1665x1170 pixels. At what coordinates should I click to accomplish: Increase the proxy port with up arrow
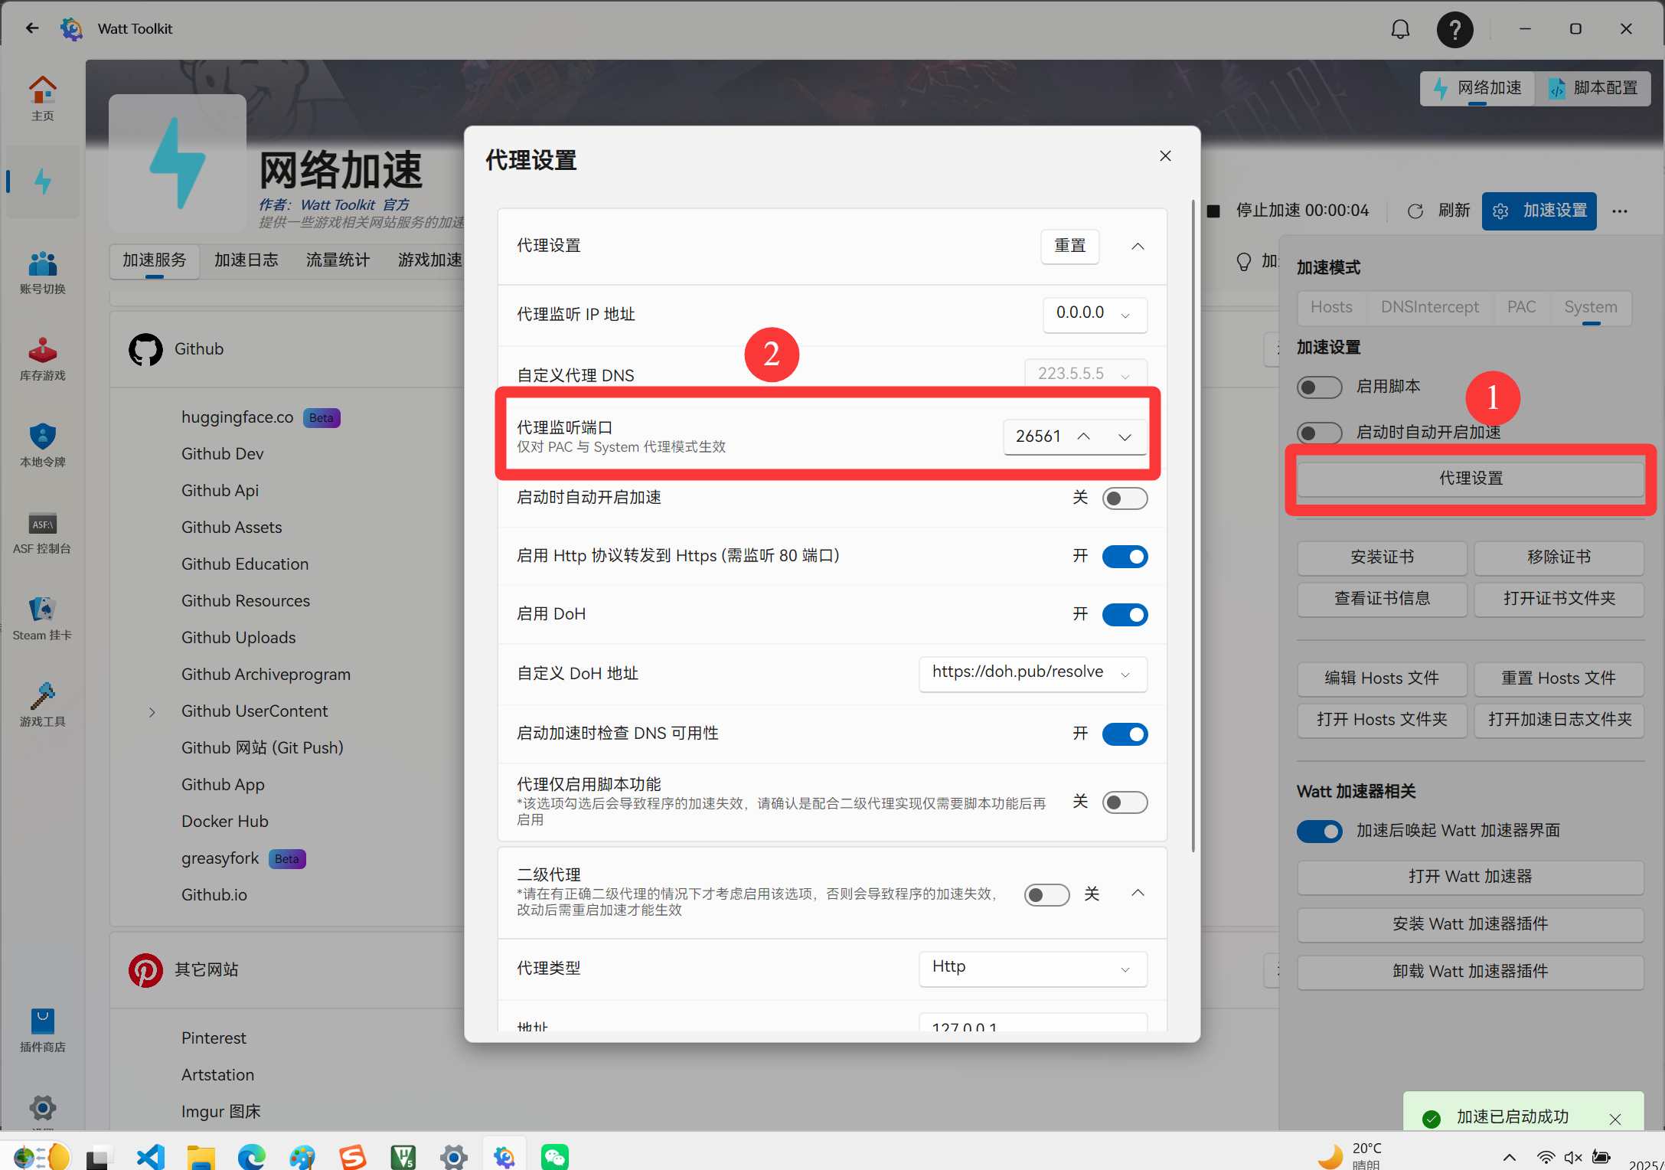[x=1083, y=436]
